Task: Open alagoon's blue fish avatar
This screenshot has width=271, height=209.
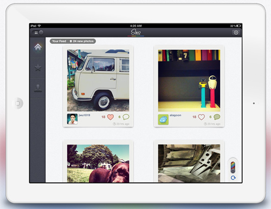Action: (163, 120)
